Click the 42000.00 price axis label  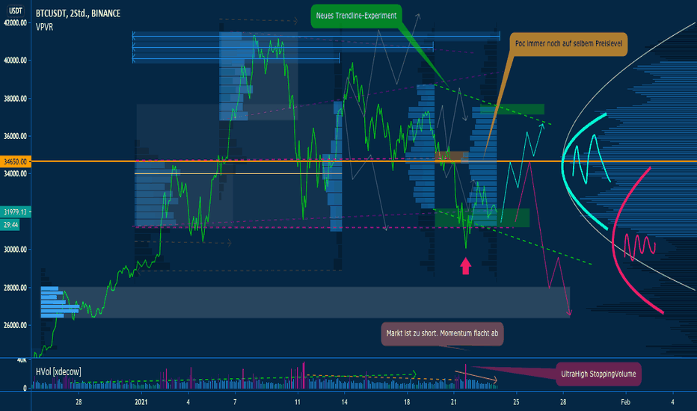pyautogui.click(x=15, y=22)
